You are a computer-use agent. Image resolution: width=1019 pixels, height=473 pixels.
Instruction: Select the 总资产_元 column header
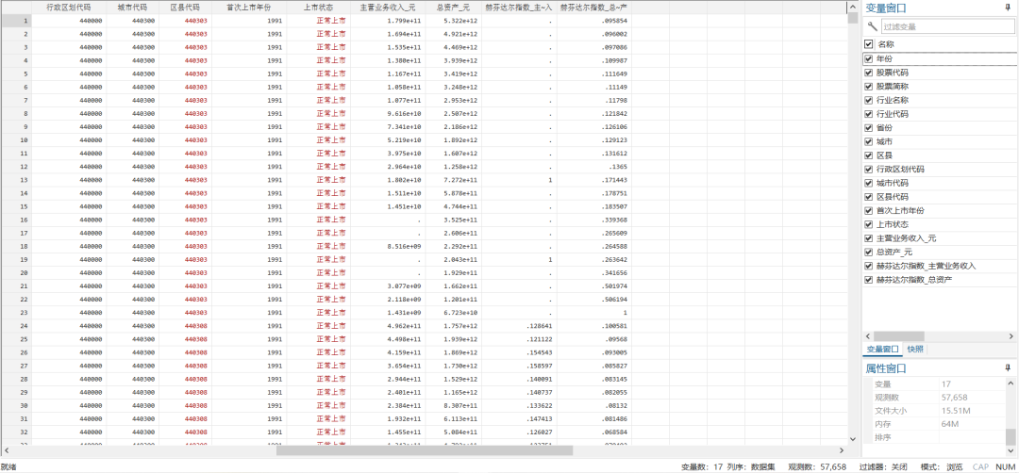click(453, 8)
